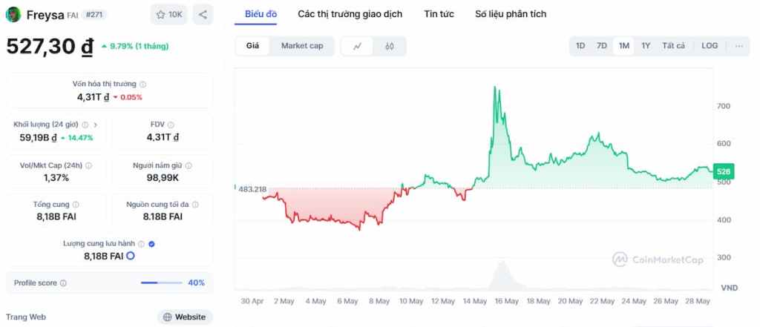Click the star watchlist icon showing 10K
Screen dimensions: 760x327
(x=168, y=15)
